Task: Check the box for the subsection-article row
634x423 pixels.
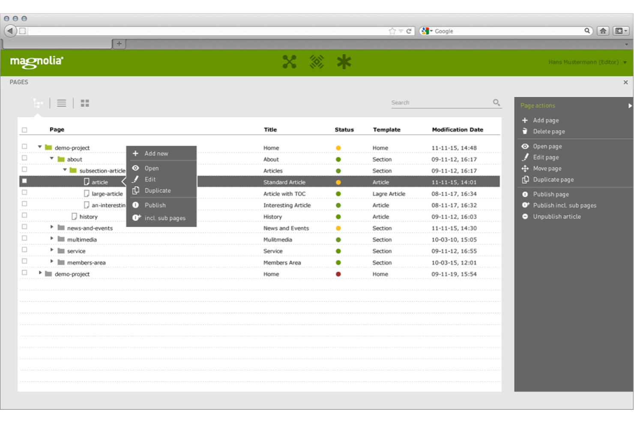Action: [24, 170]
